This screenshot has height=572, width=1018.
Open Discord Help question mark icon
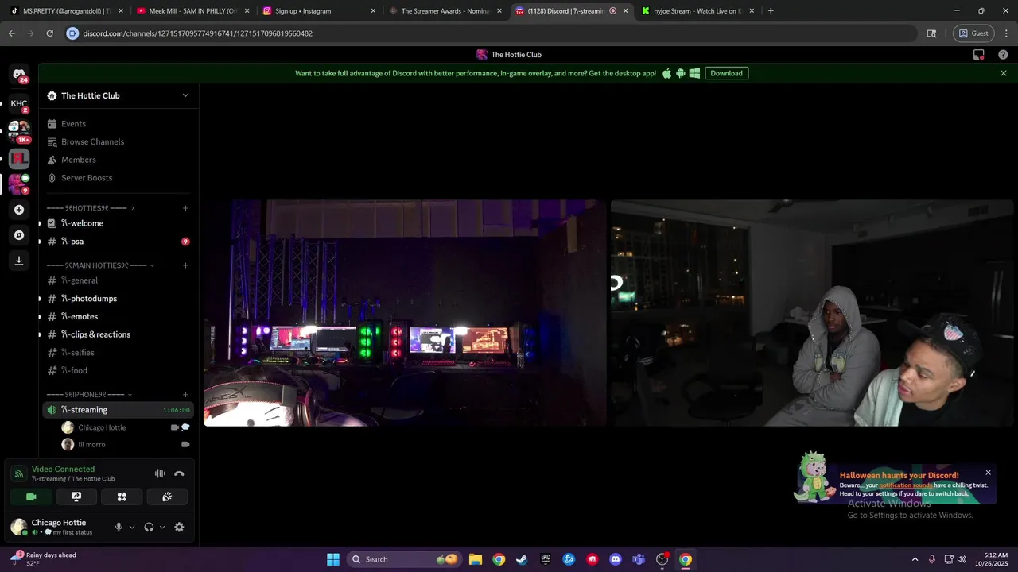(x=1003, y=55)
